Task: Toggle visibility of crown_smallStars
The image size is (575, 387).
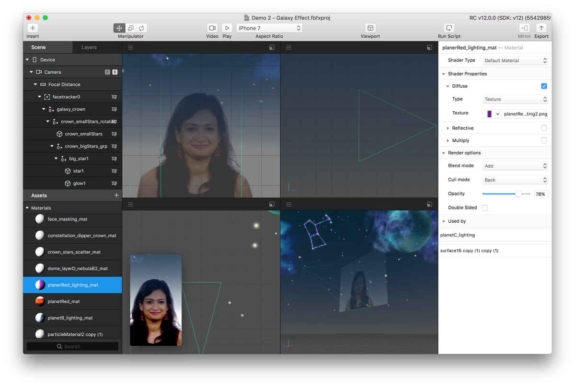Action: (x=114, y=134)
